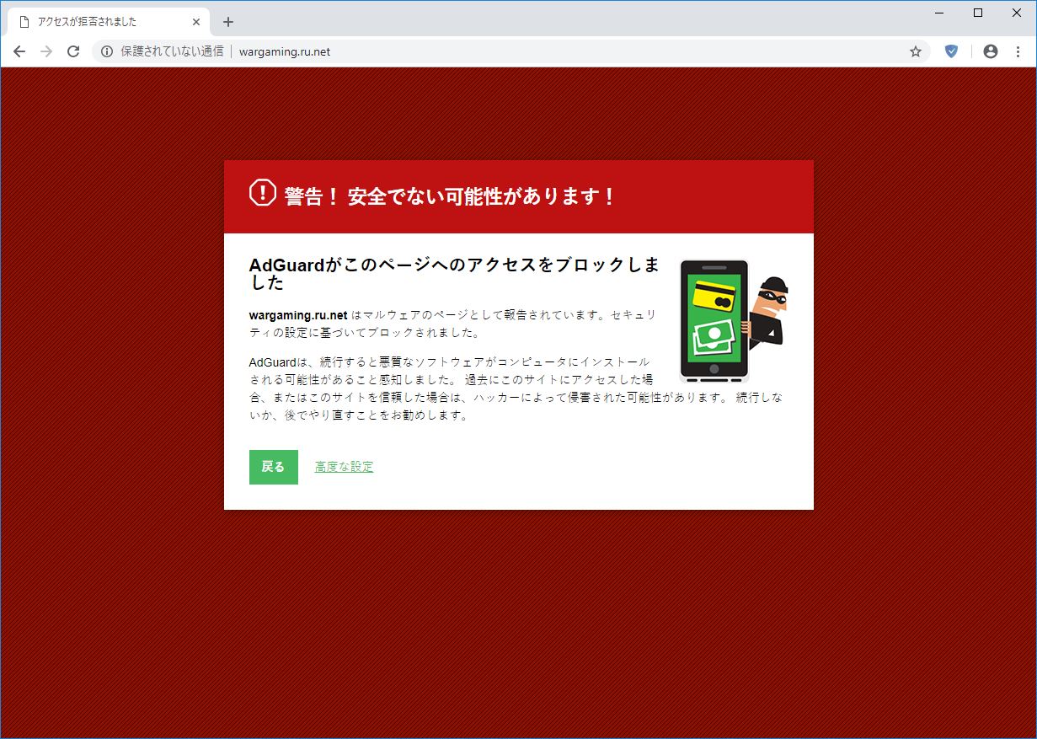Image resolution: width=1037 pixels, height=739 pixels.
Task: Close the Chrome window
Action: 1017,13
